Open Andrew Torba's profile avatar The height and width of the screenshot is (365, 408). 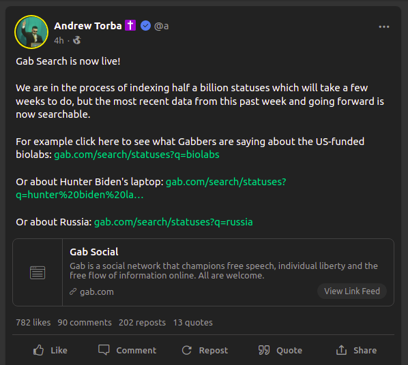click(x=31, y=32)
